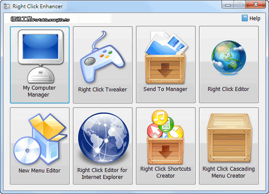The image size is (269, 194).
Task: Launch the New Menu Editor tool
Action: click(40, 146)
